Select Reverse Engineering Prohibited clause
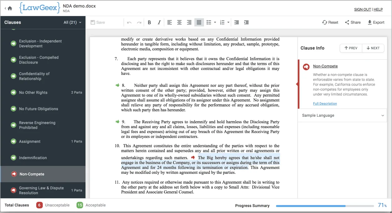Viewport: 392px width, 213px height. tap(43, 125)
